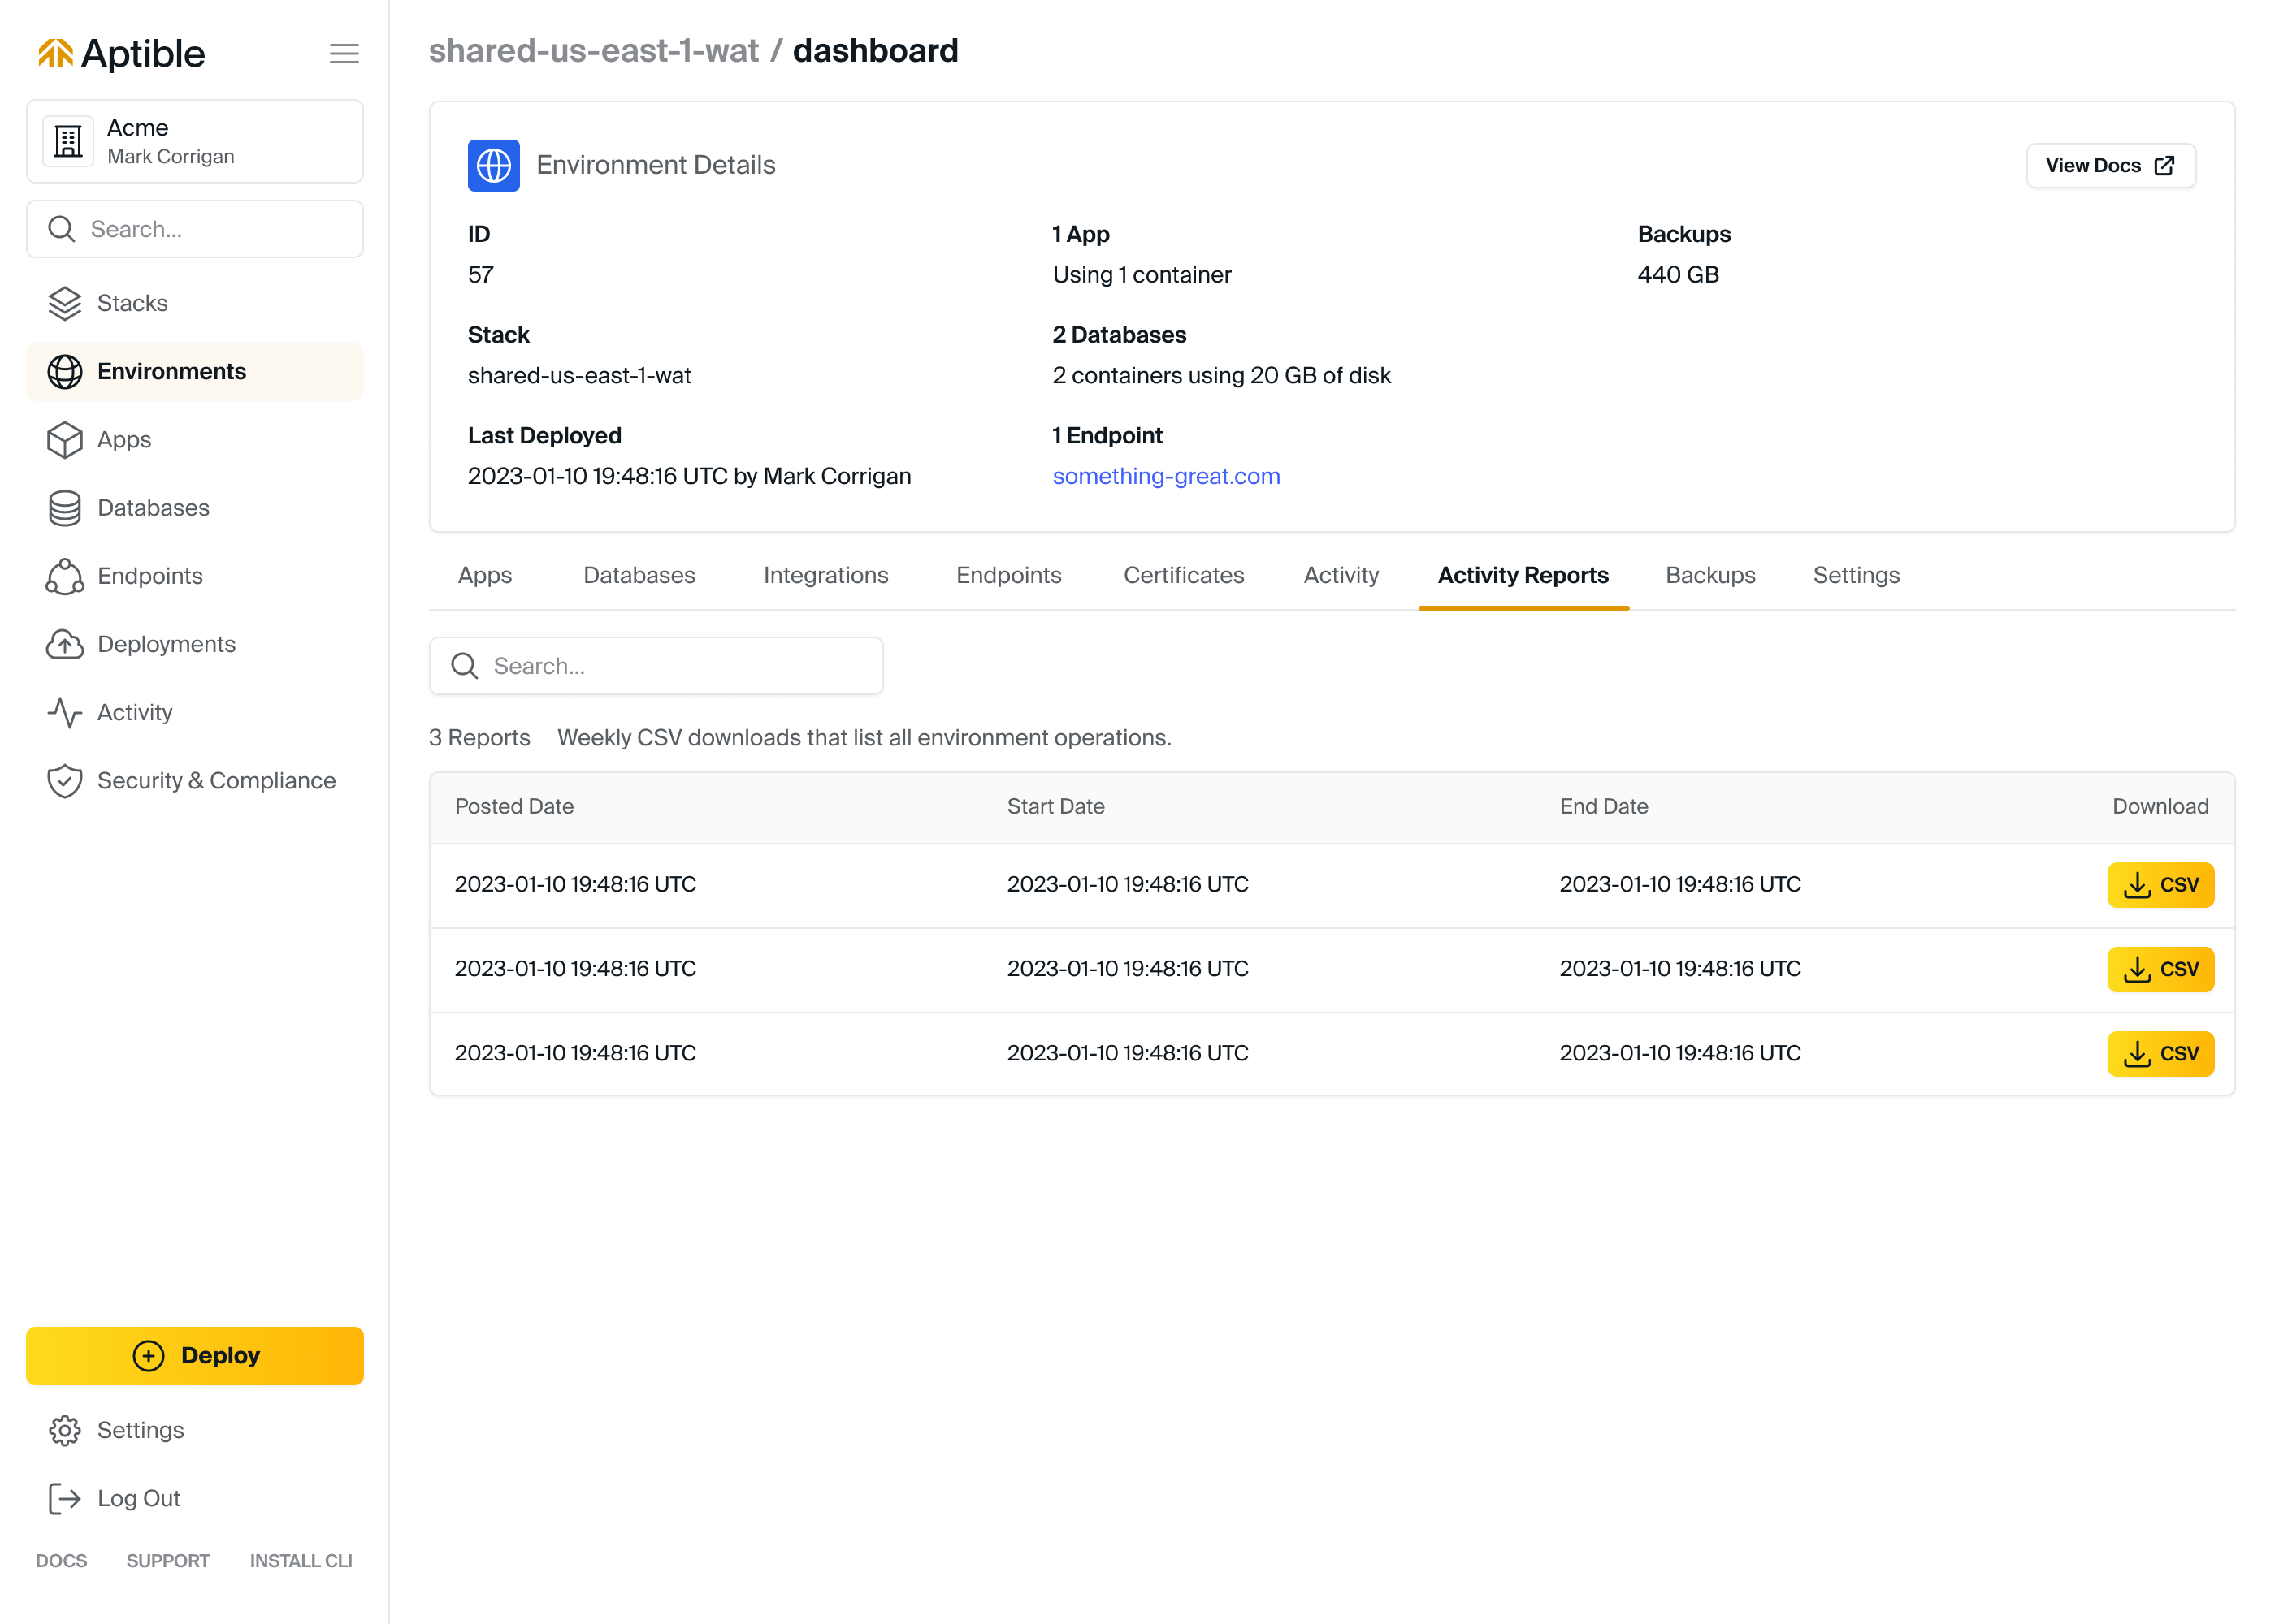Screen dimensions: 2275x1624
Task: Collapse sidebar using hamburger menu icon
Action: 343,54
